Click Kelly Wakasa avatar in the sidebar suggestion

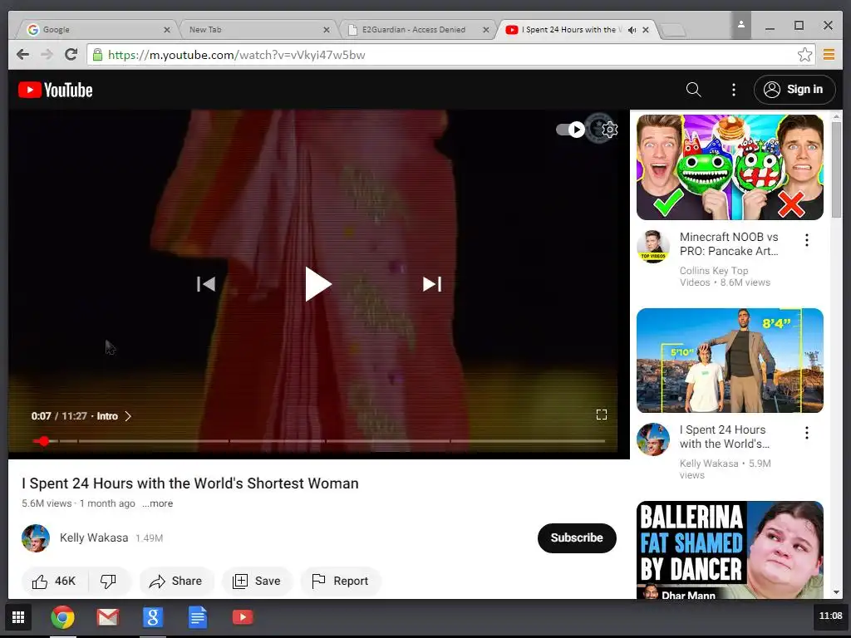653,439
